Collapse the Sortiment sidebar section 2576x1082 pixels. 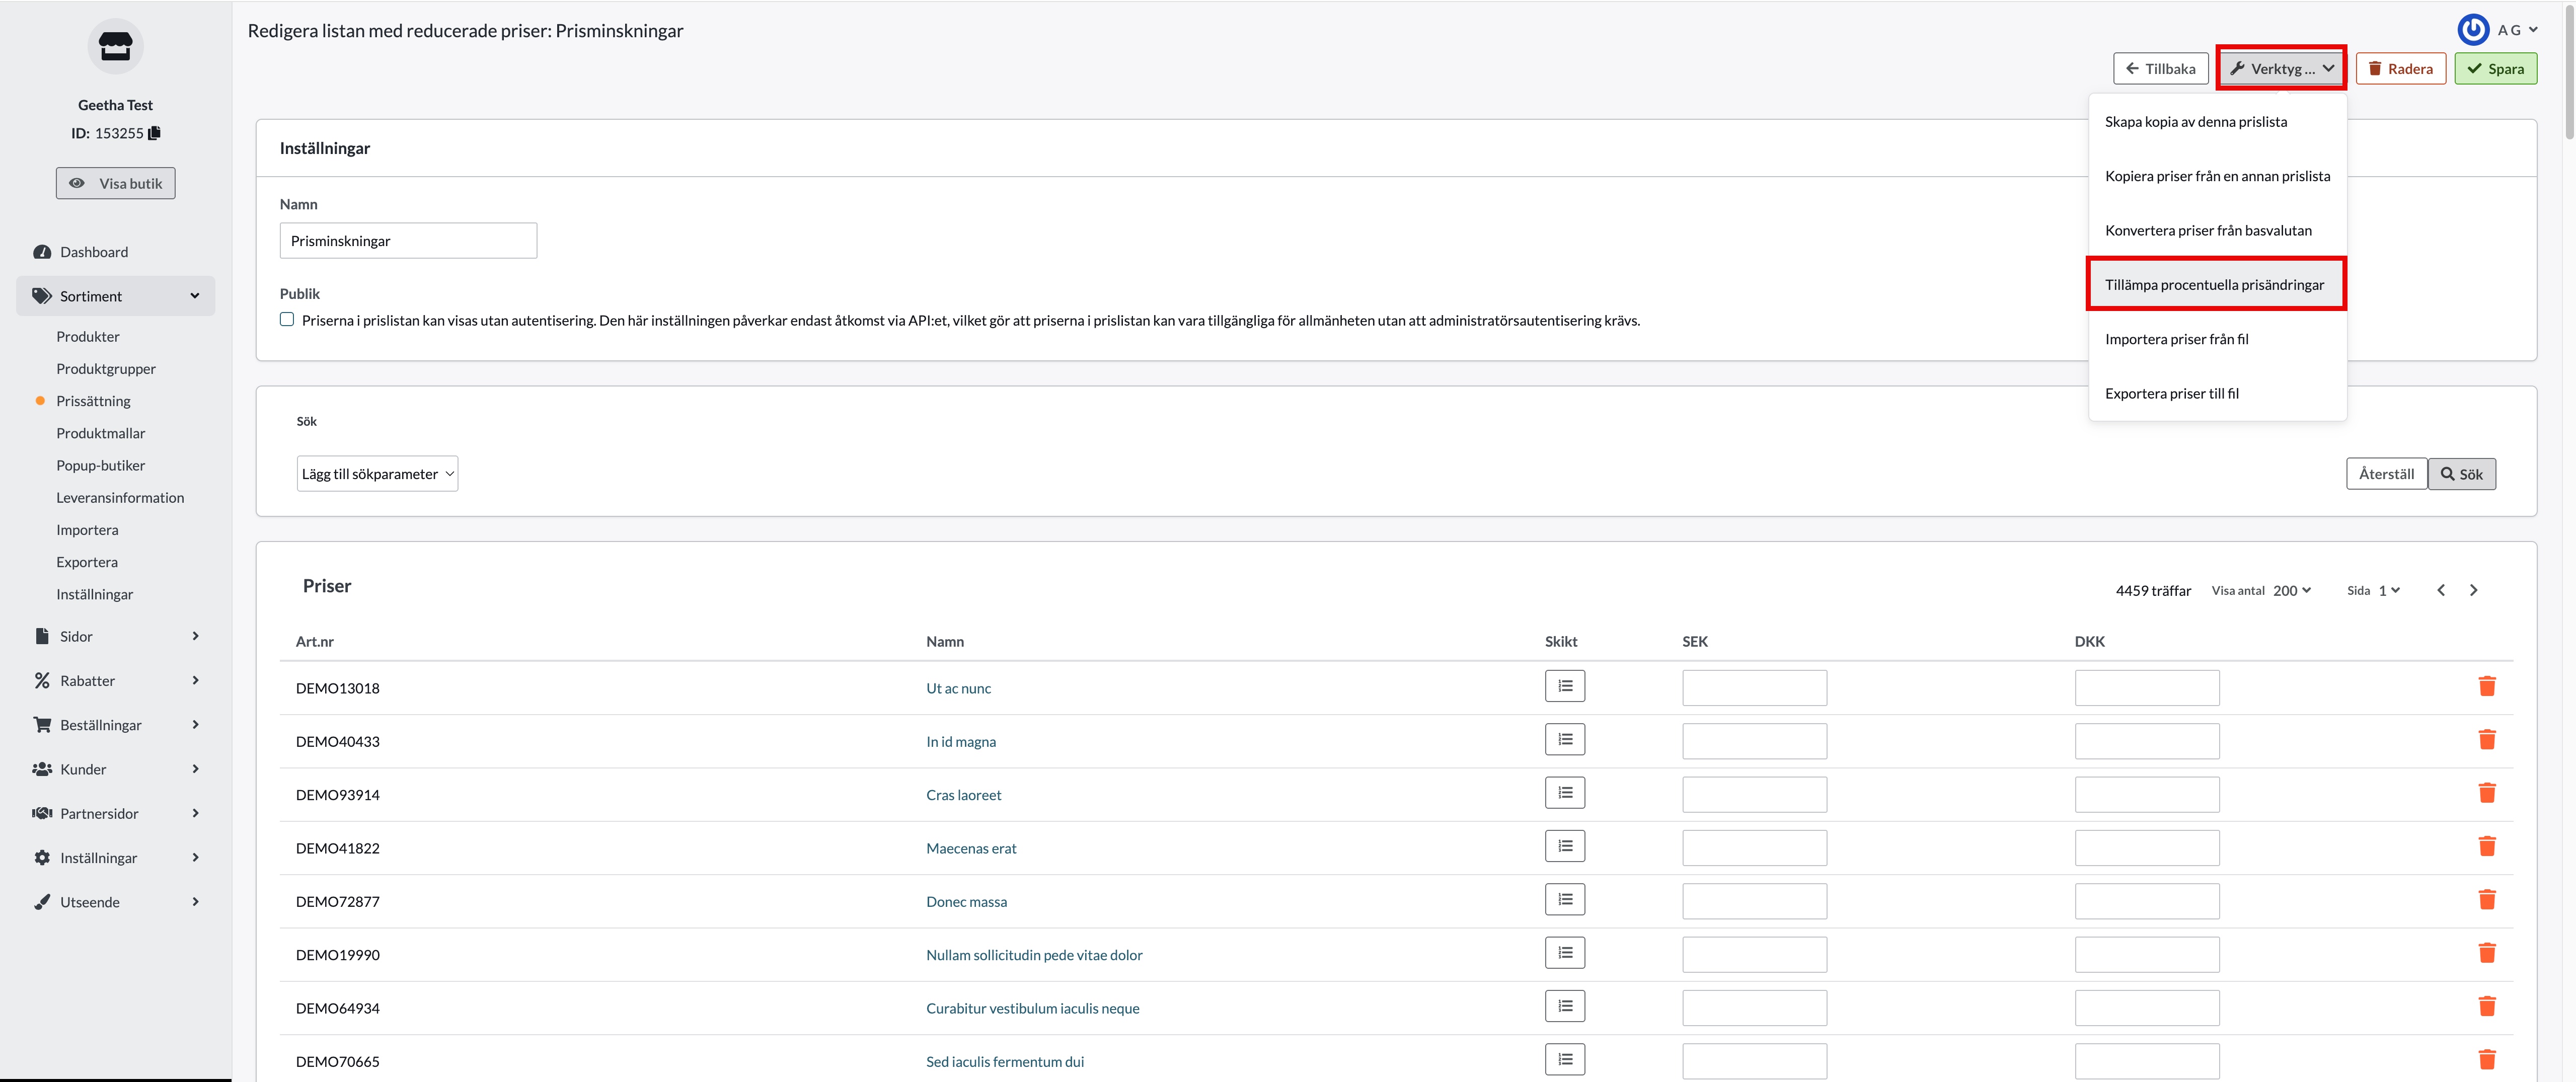tap(115, 296)
